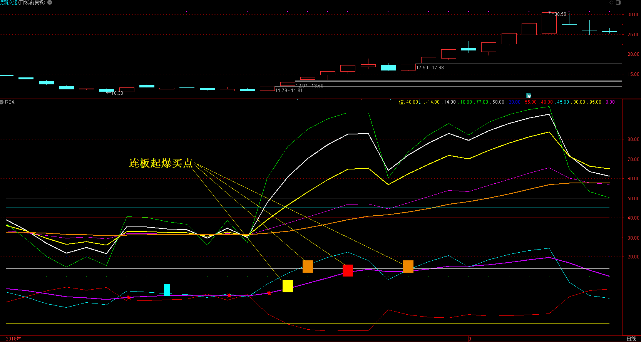Select the tallest red candle near 30.56

click(x=549, y=23)
